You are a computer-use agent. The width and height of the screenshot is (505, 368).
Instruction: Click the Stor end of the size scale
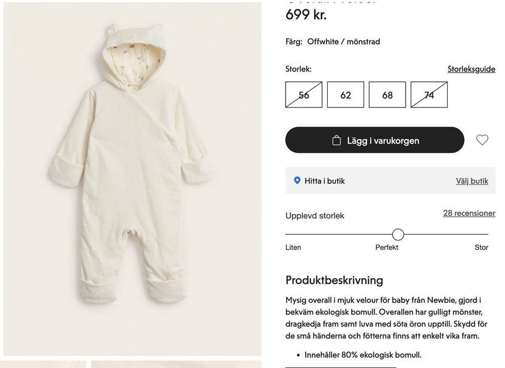(x=481, y=247)
